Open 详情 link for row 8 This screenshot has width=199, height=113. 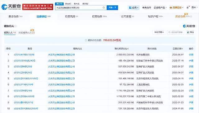coord(191,96)
